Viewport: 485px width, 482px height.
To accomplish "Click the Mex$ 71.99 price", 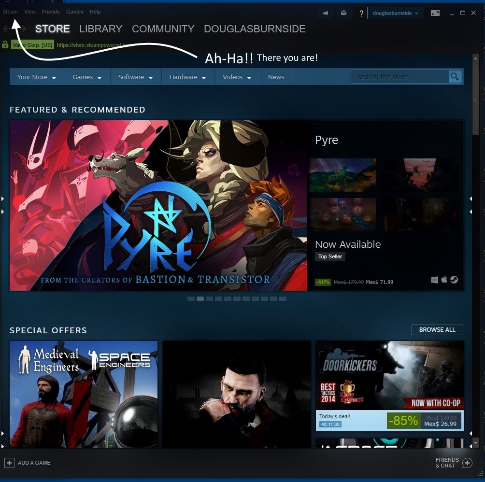I will coord(379,282).
